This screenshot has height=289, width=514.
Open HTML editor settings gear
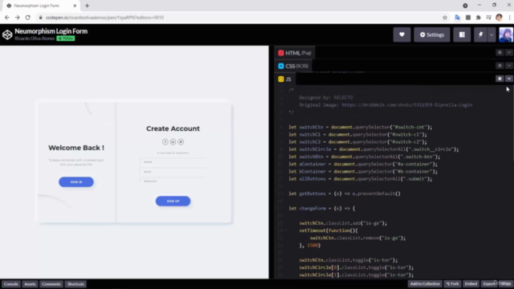[500, 52]
